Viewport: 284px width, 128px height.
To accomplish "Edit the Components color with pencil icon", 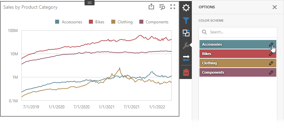I will pyautogui.click(x=271, y=72).
